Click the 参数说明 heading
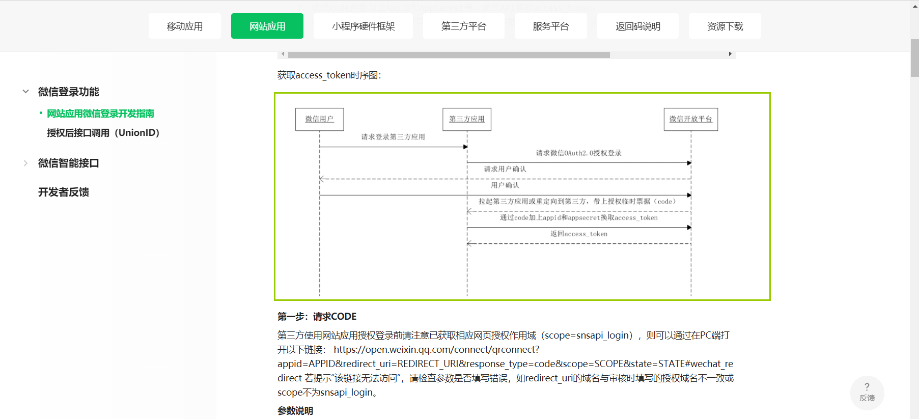Screen dimensions: 919x419 click(295, 411)
